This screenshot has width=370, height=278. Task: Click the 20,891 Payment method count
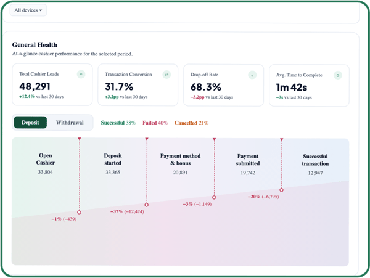click(x=180, y=173)
